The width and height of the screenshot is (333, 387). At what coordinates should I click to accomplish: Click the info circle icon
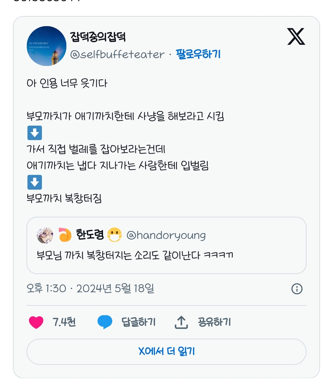(x=297, y=289)
